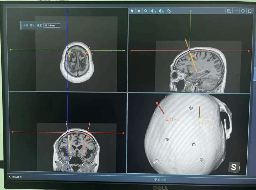Image resolution: width=256 pixels, height=190 pixels.
Task: Click the 停止 (stop) button
Action: [x=32, y=25]
